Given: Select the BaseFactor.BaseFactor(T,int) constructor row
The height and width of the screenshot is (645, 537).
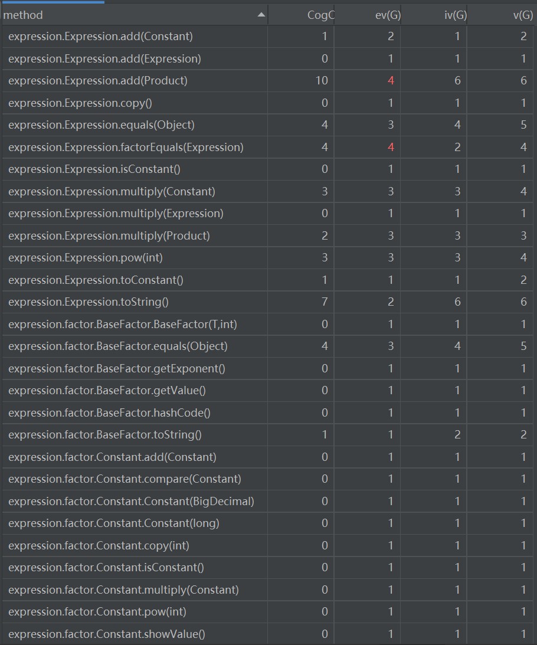Looking at the screenshot, I should pyautogui.click(x=123, y=324).
